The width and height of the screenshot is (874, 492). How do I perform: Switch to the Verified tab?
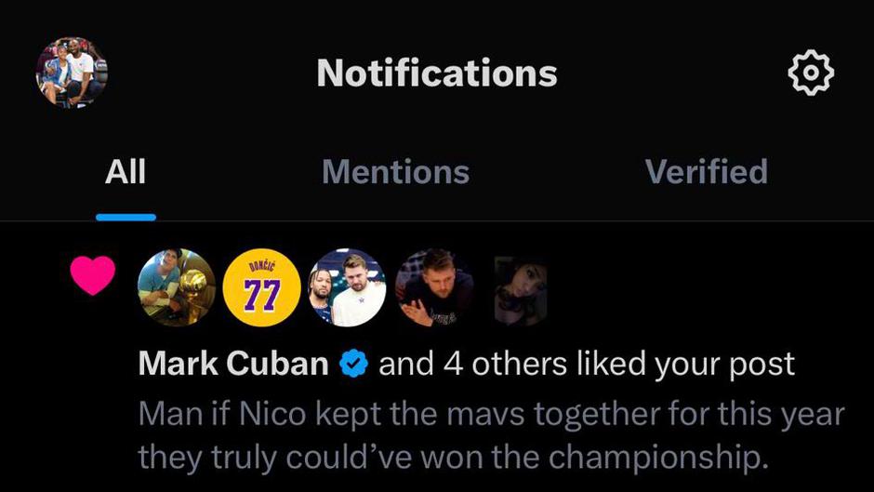(707, 172)
